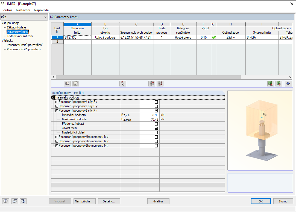
Task: Enable Posouzení podporového momentu Mx checkbox
Action: click(156, 137)
